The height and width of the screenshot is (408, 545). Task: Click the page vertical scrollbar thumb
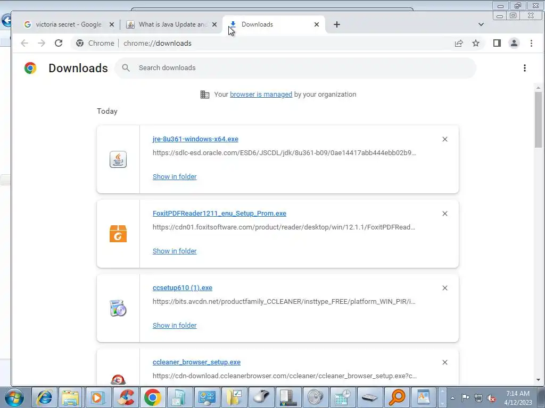pyautogui.click(x=539, y=120)
